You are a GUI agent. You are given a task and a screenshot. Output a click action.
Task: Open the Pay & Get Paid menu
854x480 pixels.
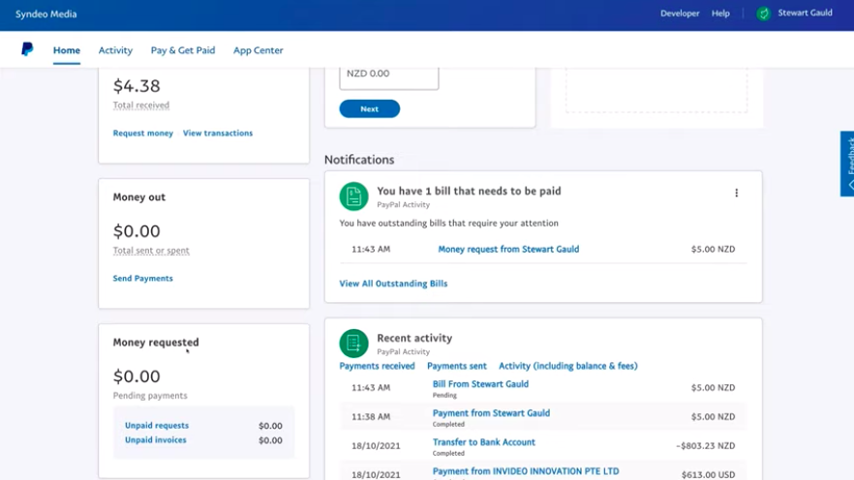click(183, 50)
